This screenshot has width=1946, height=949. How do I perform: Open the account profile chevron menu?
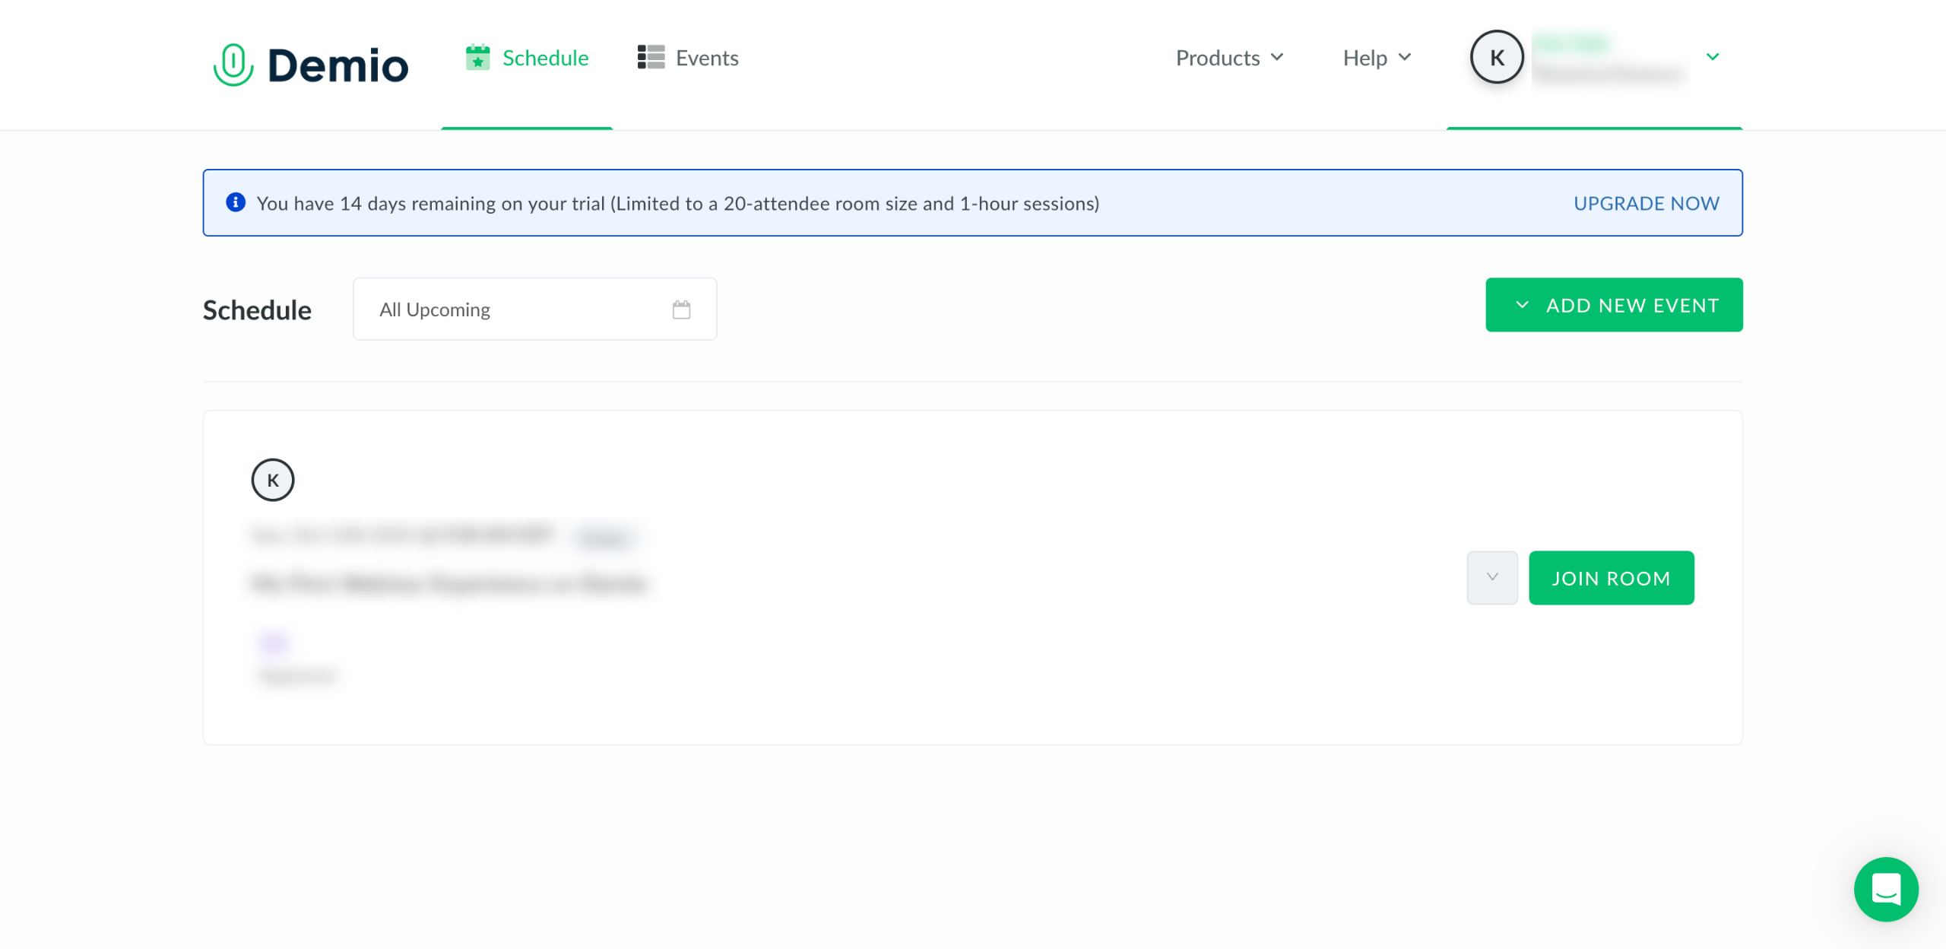point(1713,57)
